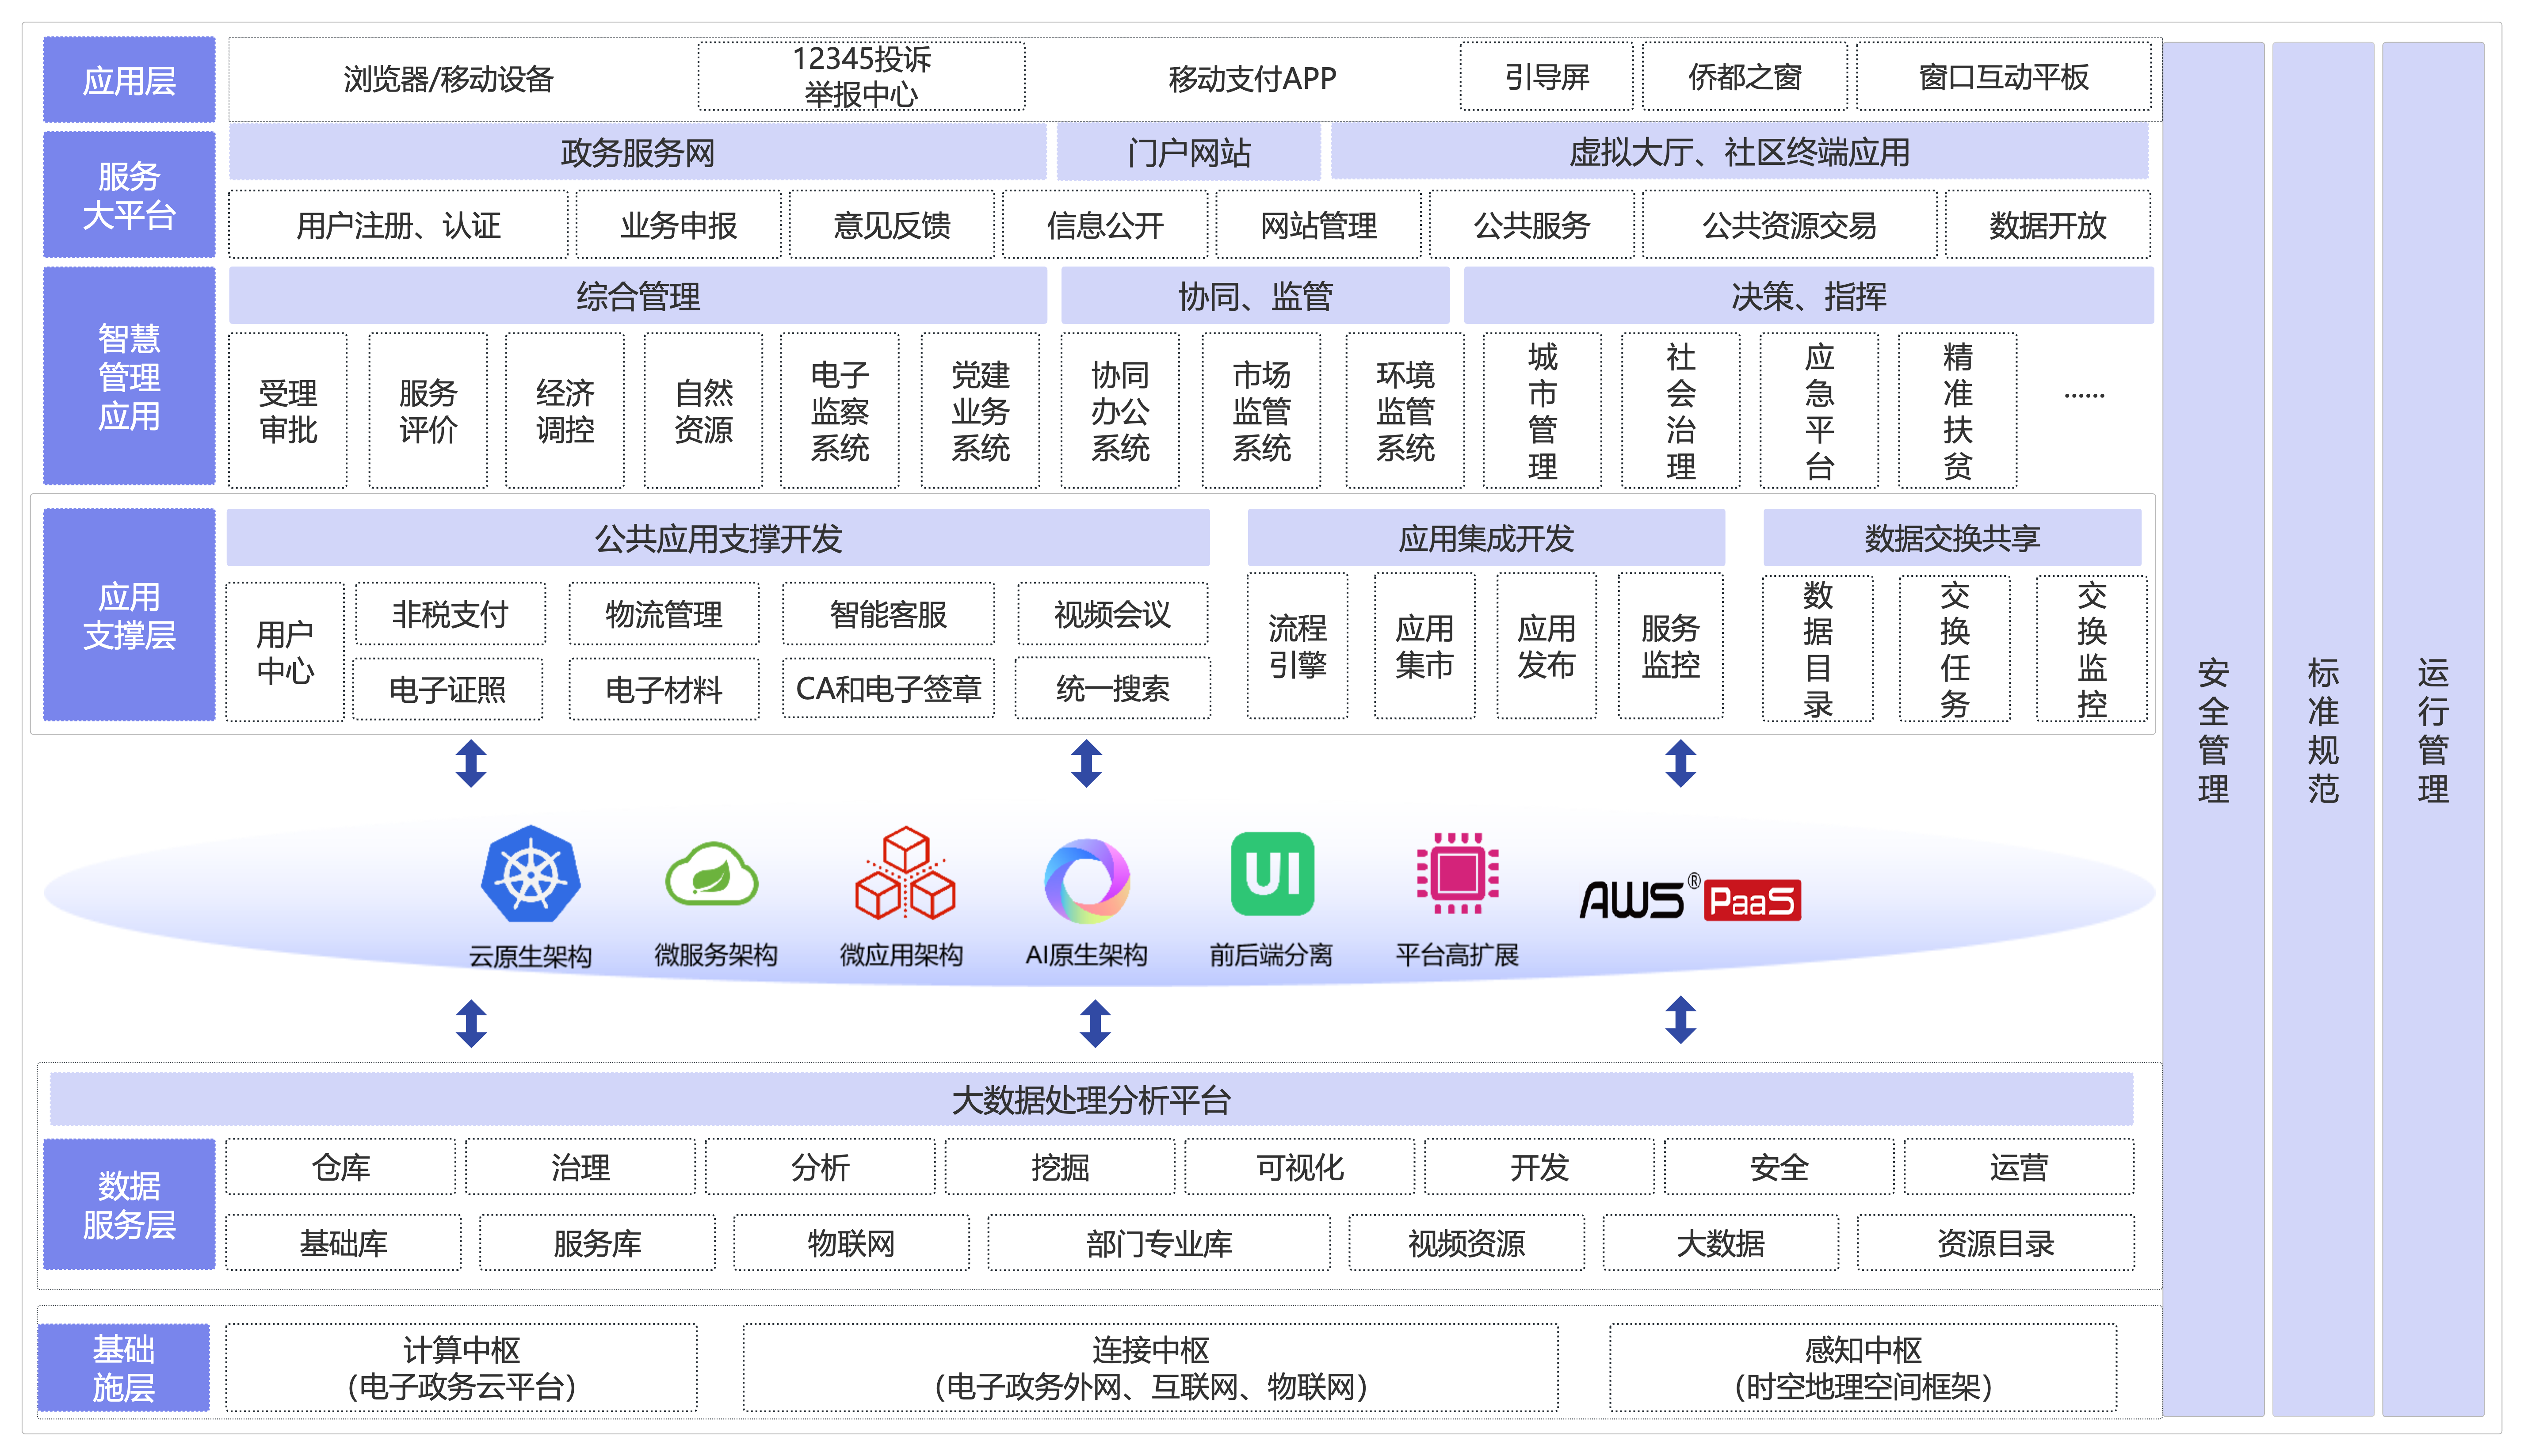This screenshot has width=2524, height=1456.
Task: Click the 流程引擎 box
Action: click(1297, 646)
